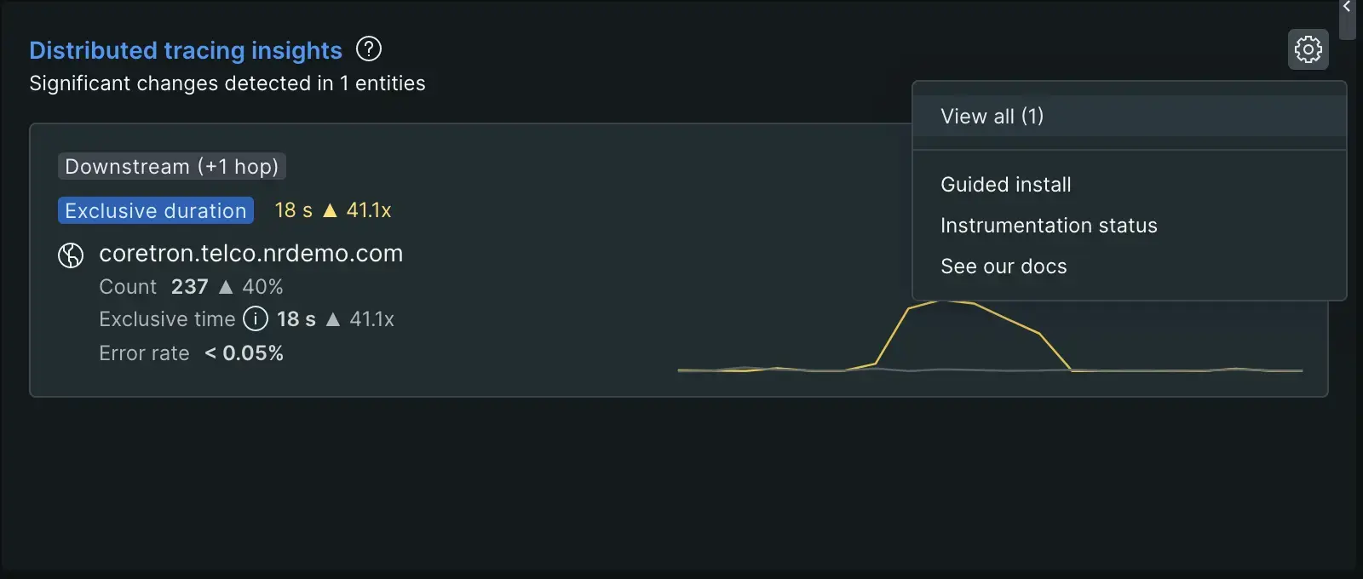This screenshot has height=579, width=1363.
Task: Open Instrumentation status menu entry
Action: click(x=1049, y=226)
